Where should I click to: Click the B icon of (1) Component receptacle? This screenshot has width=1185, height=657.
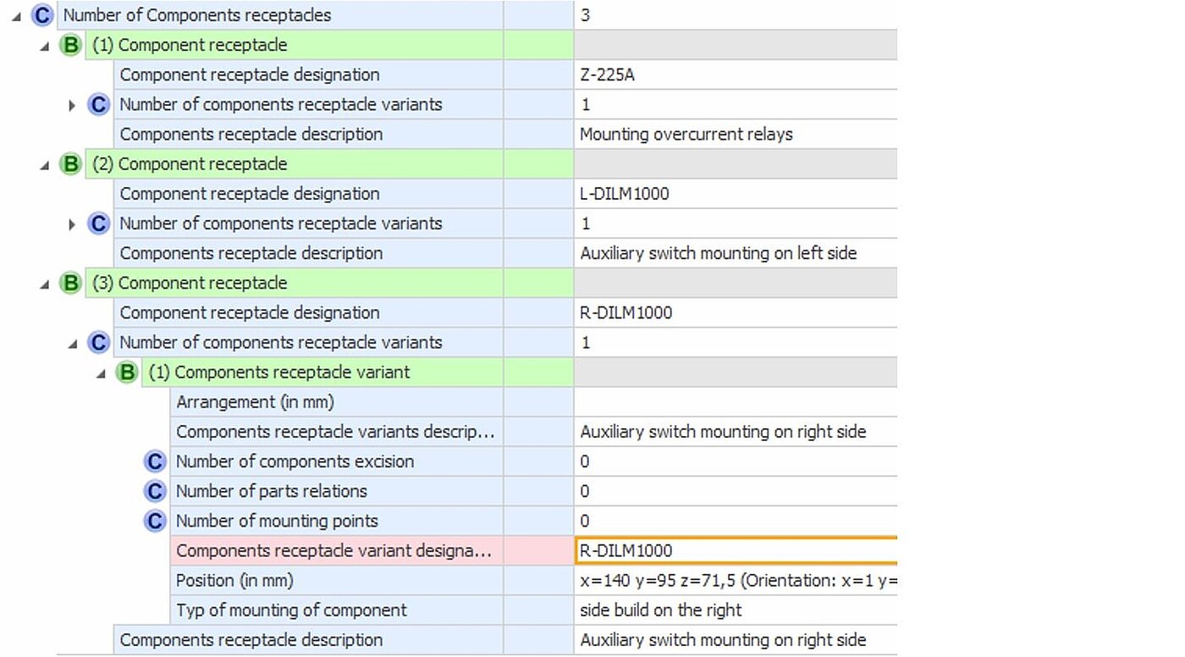[70, 46]
